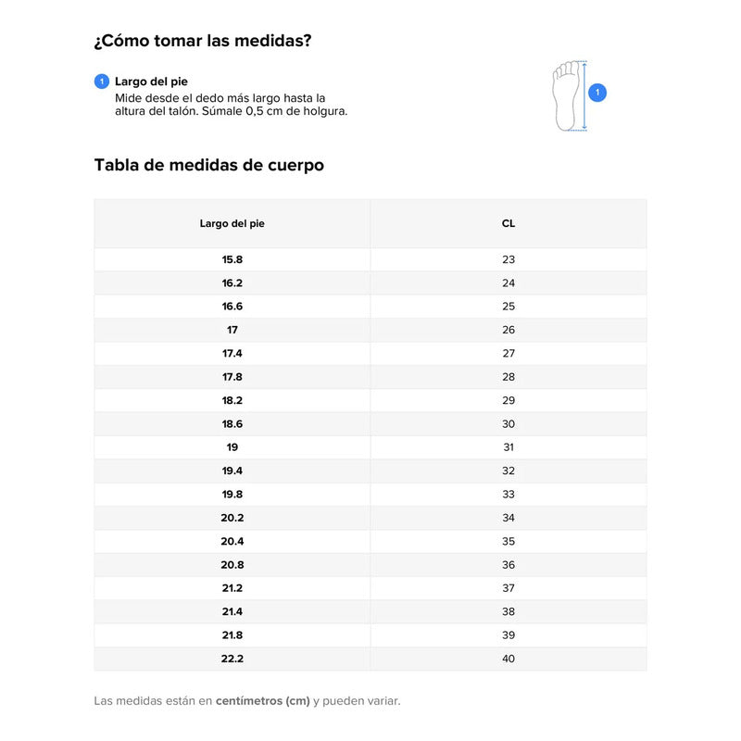Click the 22.2 foot length cell
741x741 pixels.
[232, 659]
